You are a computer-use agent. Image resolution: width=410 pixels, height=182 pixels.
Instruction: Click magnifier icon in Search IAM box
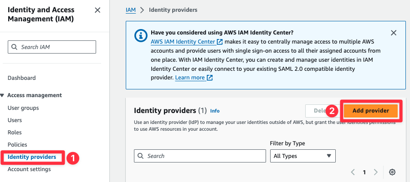click(15, 47)
